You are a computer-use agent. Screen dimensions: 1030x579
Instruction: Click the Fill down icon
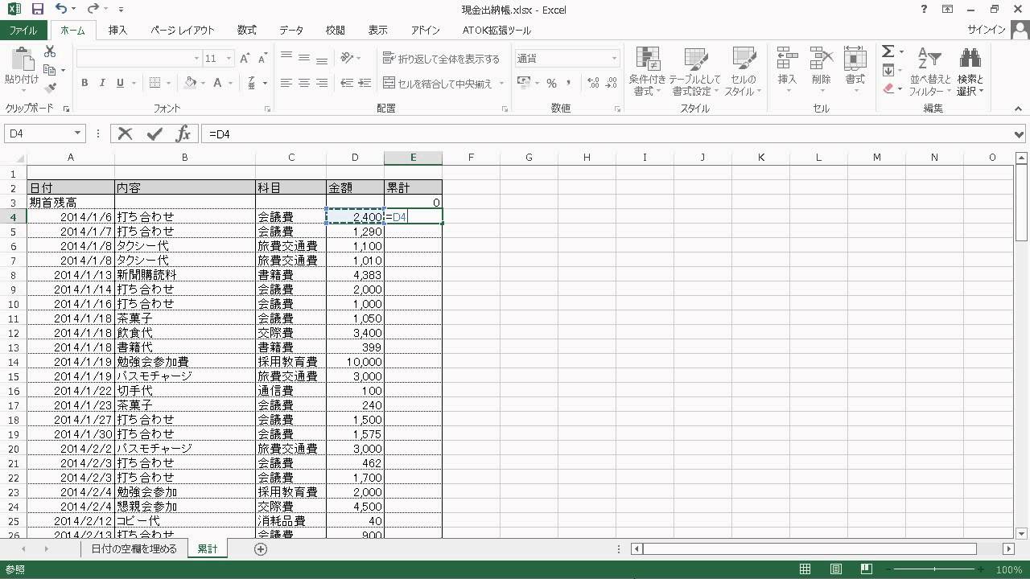(x=888, y=70)
